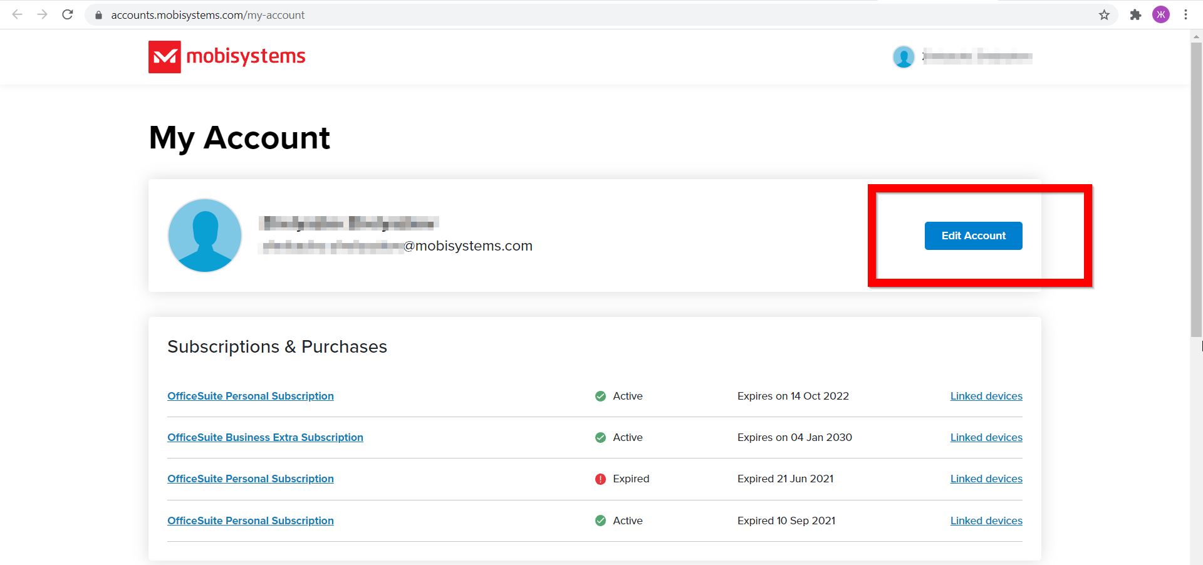The width and height of the screenshot is (1203, 565).
Task: Open Linked devices for 10 Sep 2021 subscription
Action: (986, 521)
